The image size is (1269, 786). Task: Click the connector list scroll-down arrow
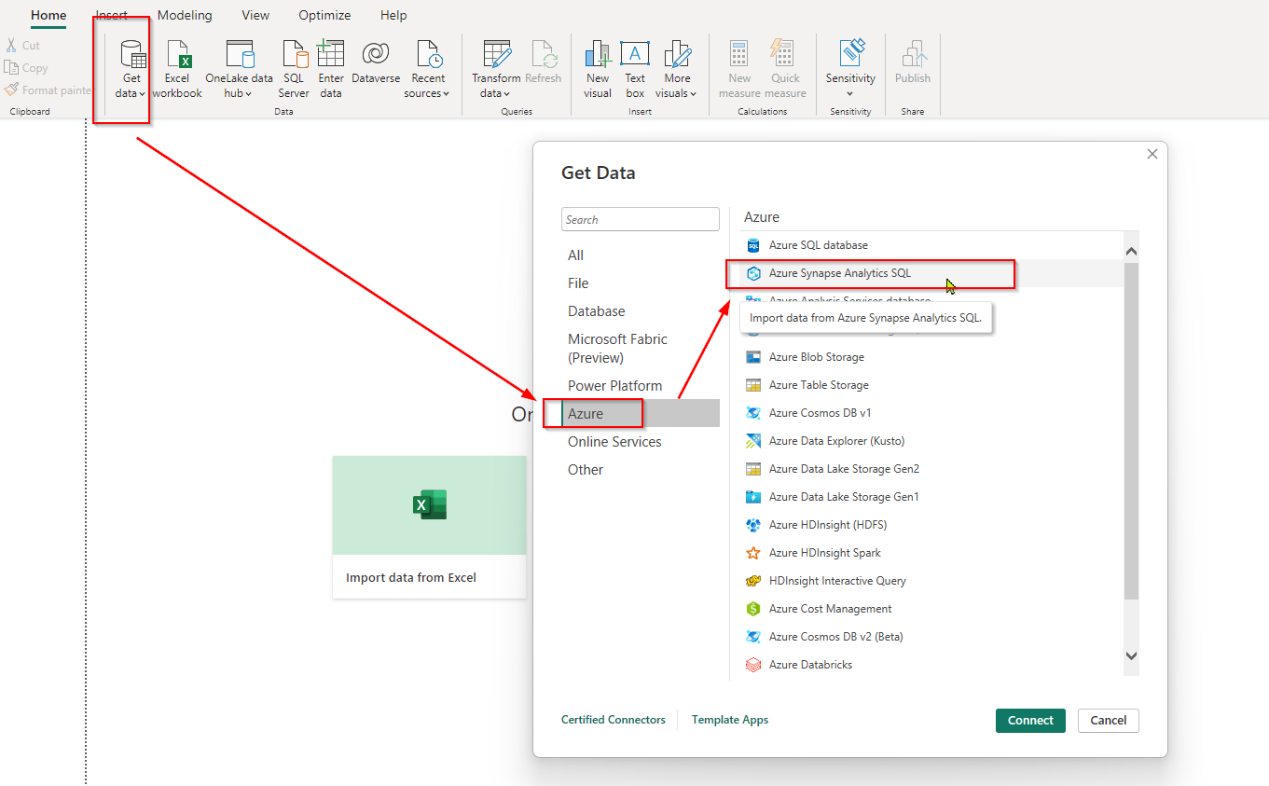pyautogui.click(x=1132, y=656)
